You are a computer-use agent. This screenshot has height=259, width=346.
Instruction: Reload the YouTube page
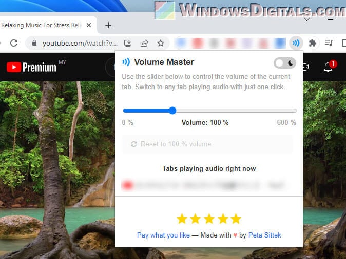(14, 43)
